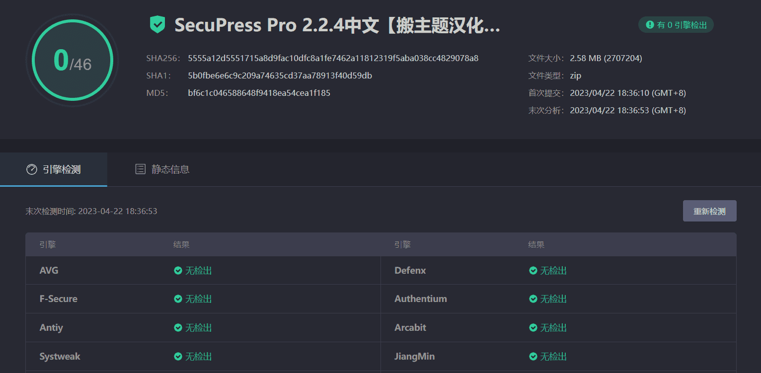
Task: Click the 首次提交 time 2023/04/22 18:36:10
Action: [x=628, y=93]
